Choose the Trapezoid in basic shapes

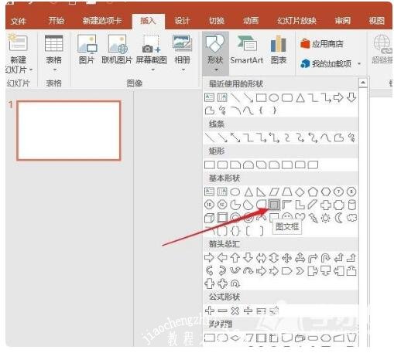(x=286, y=192)
